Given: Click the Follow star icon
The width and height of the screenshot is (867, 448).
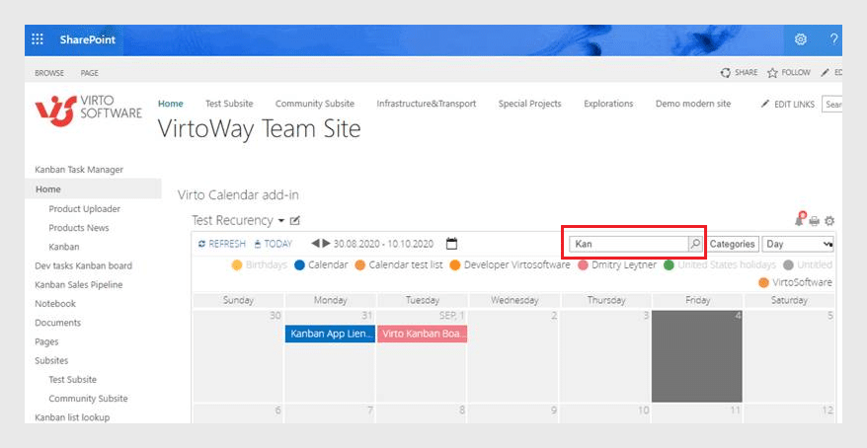Looking at the screenshot, I should [x=772, y=72].
